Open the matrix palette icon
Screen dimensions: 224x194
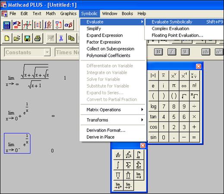(38, 25)
